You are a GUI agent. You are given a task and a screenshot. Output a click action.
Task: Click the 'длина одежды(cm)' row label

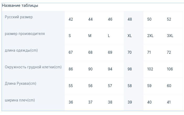[21, 50]
